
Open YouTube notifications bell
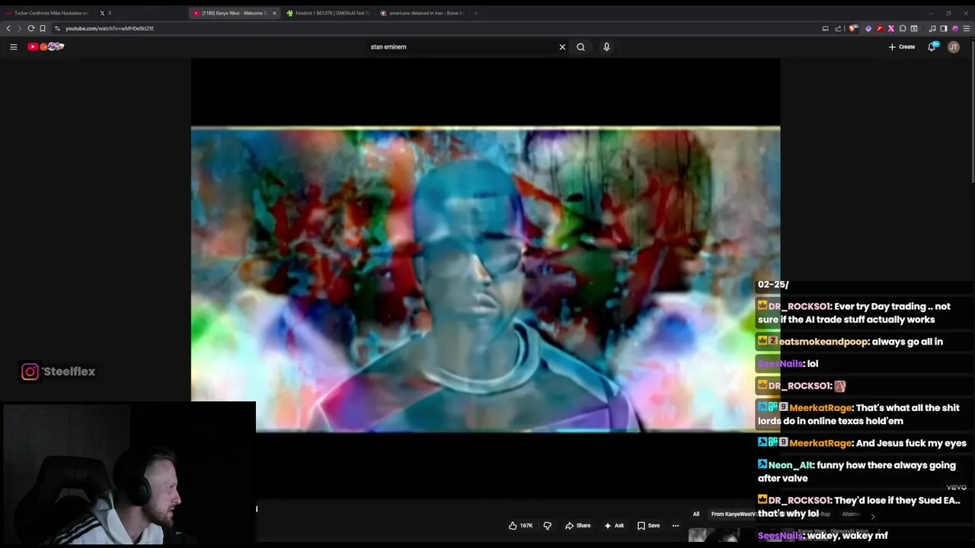[932, 46]
